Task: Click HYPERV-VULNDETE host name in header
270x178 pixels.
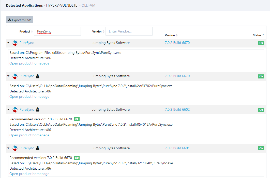Action: (x=62, y=5)
